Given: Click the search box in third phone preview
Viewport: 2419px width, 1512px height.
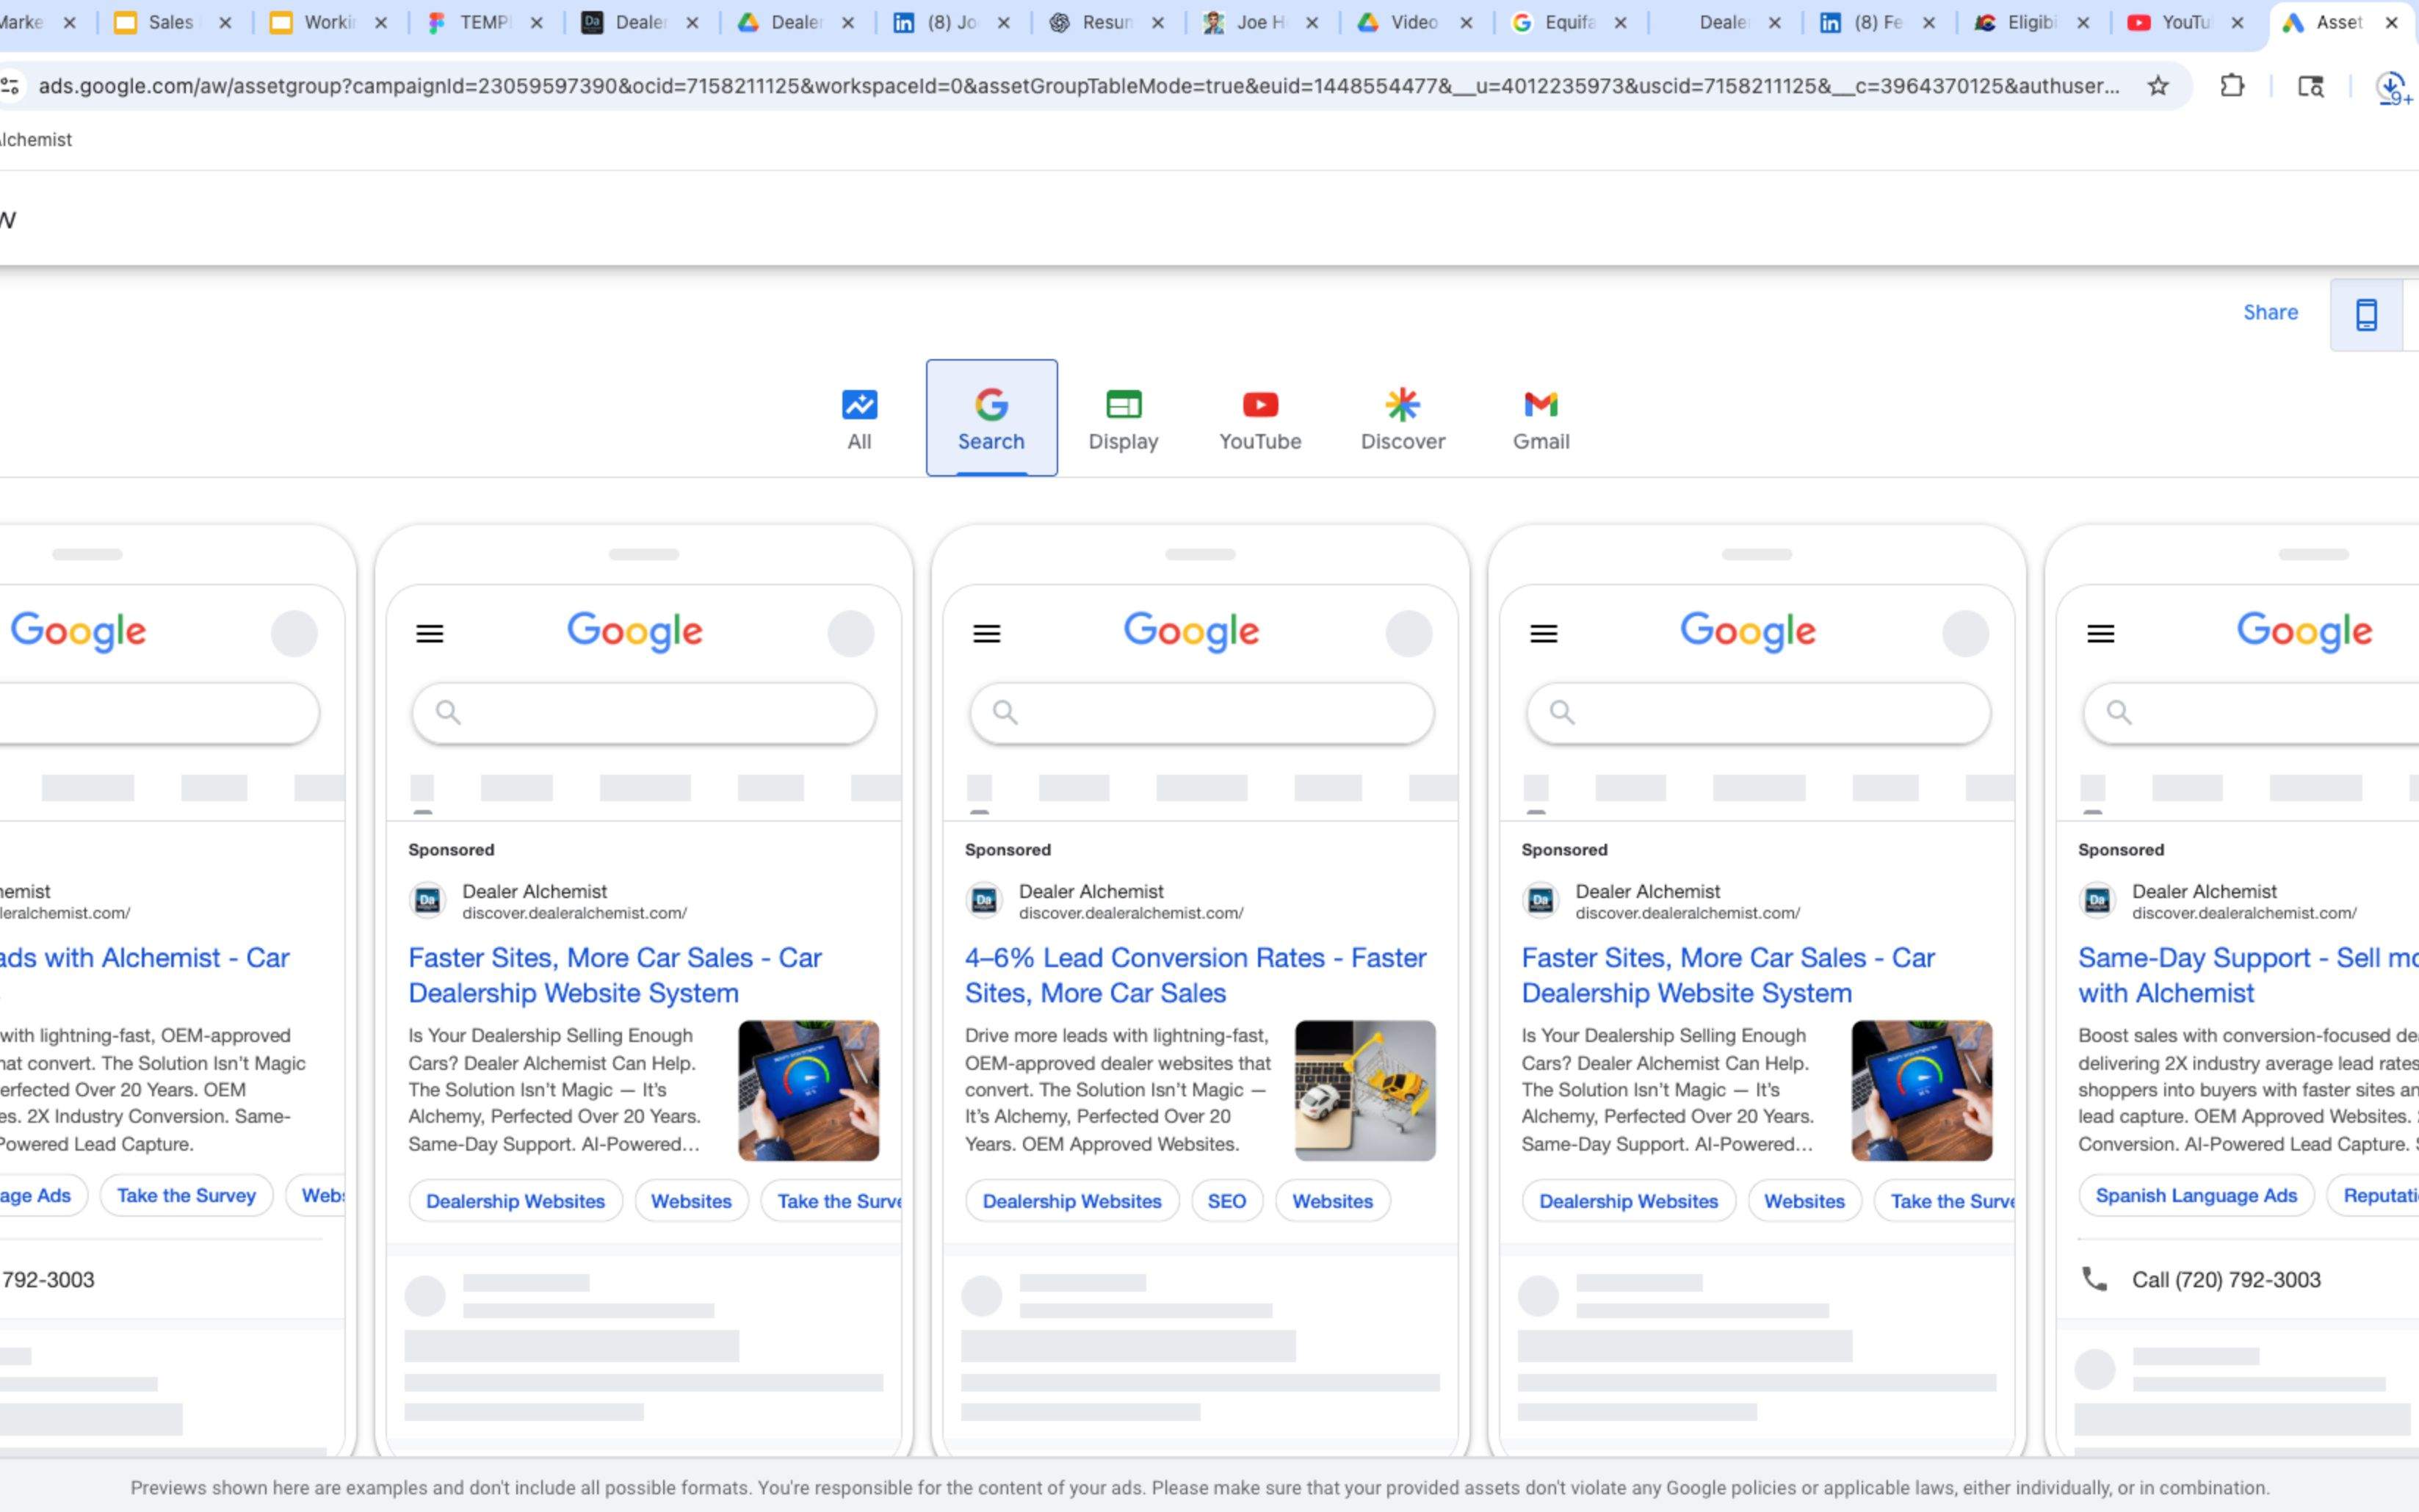Looking at the screenshot, I should [x=1201, y=713].
